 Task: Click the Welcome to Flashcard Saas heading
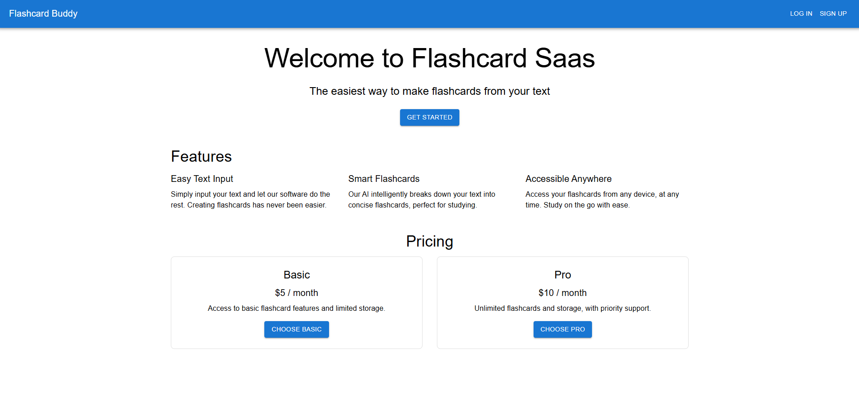click(x=429, y=58)
